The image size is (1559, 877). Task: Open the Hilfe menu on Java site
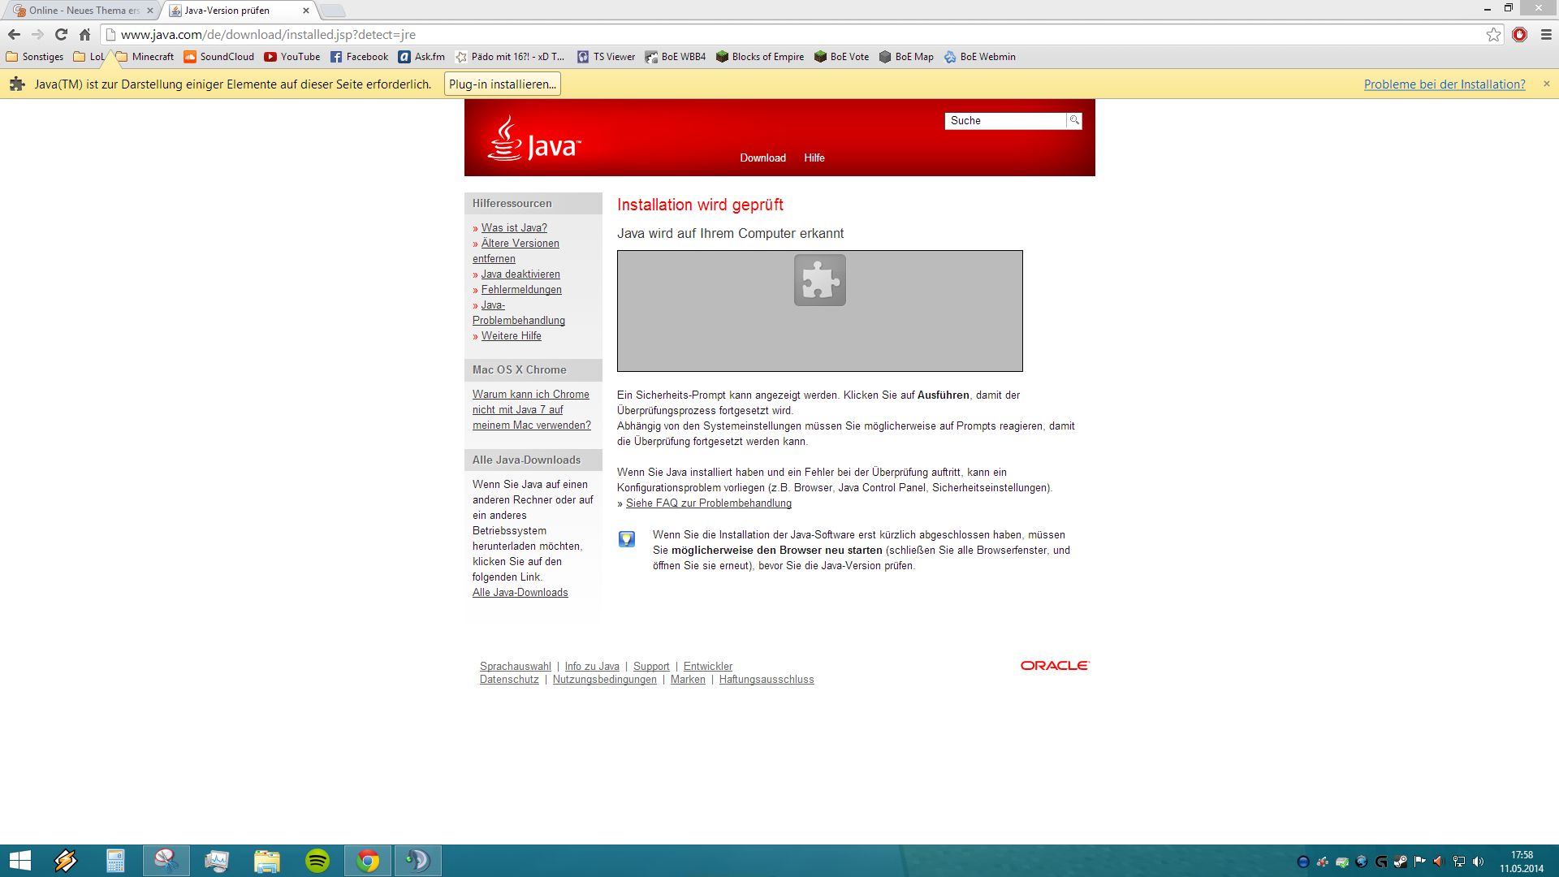(x=814, y=158)
